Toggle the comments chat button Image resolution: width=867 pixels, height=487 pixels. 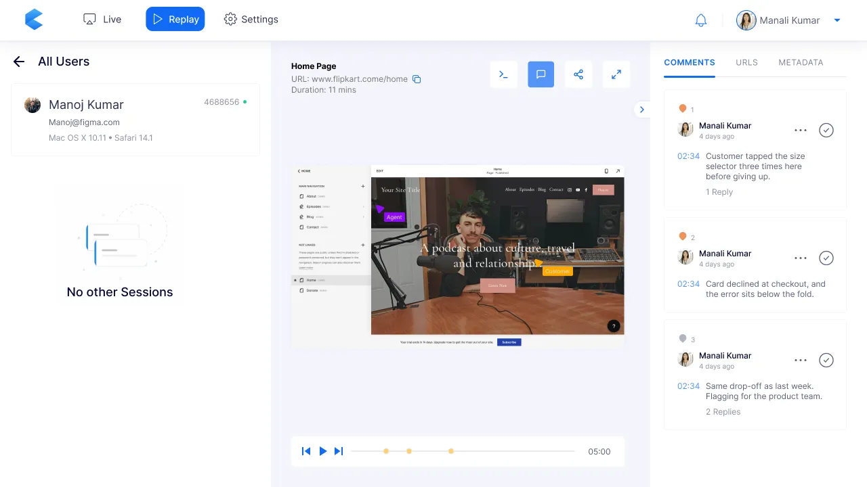(541, 74)
